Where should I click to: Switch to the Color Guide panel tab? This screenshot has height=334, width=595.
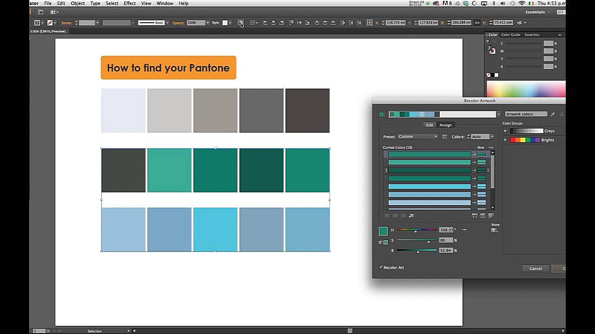(x=511, y=35)
